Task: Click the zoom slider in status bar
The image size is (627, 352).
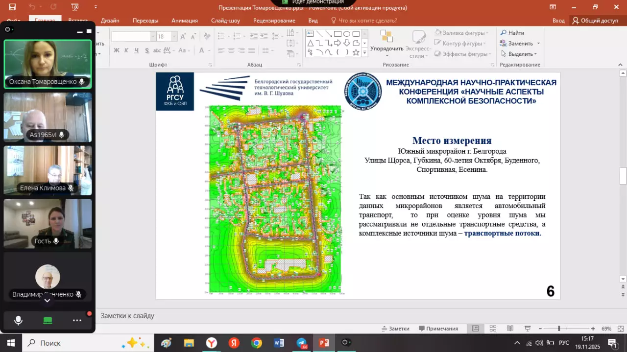Action: pos(559,329)
